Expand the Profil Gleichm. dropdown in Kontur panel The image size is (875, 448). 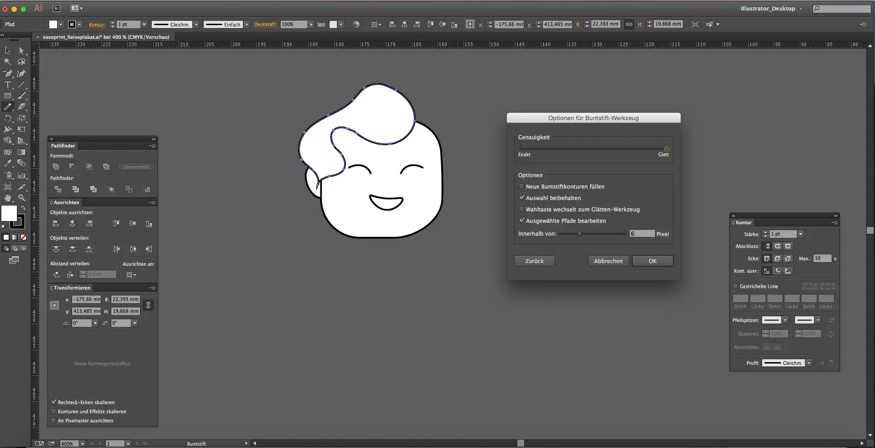(808, 363)
